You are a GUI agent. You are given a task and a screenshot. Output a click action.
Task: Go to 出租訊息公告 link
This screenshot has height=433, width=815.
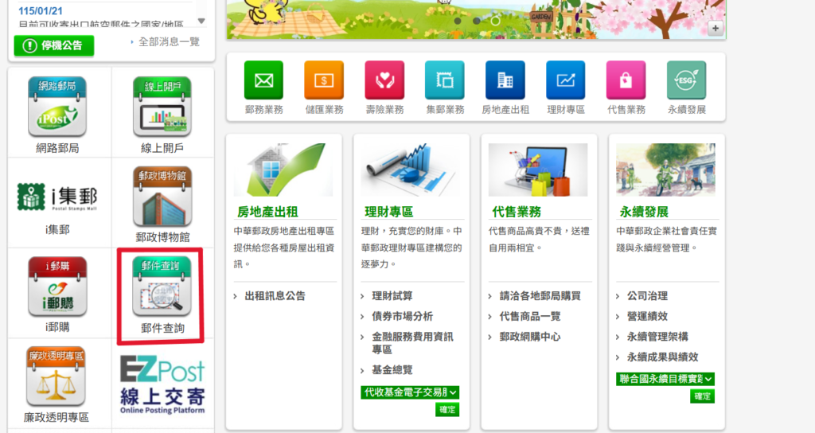pos(275,296)
